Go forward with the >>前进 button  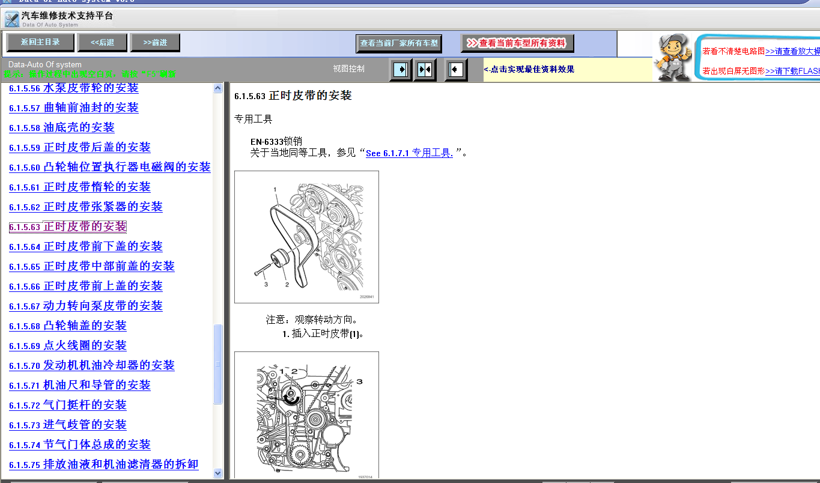155,42
